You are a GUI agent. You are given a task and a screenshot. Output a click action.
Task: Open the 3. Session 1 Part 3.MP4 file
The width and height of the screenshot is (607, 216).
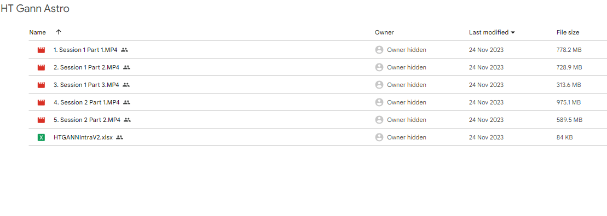point(86,85)
